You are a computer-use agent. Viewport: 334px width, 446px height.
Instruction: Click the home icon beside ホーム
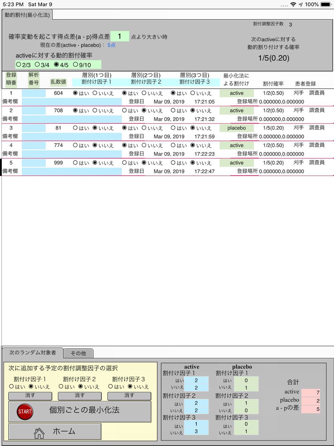point(39,433)
